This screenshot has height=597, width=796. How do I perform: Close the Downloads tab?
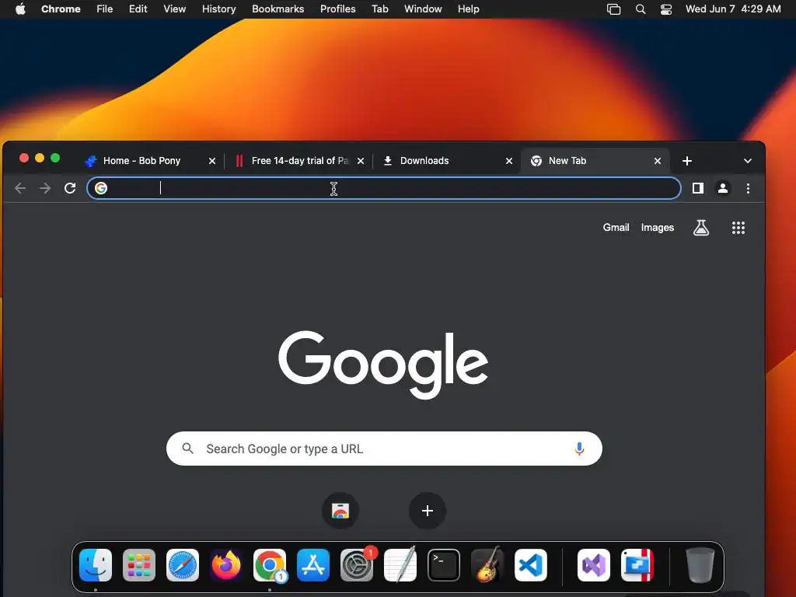(508, 161)
